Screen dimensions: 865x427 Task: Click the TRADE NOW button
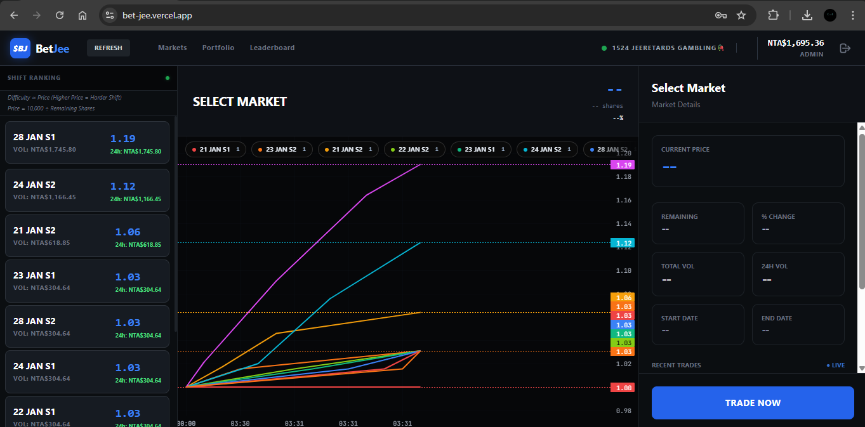pyautogui.click(x=753, y=403)
